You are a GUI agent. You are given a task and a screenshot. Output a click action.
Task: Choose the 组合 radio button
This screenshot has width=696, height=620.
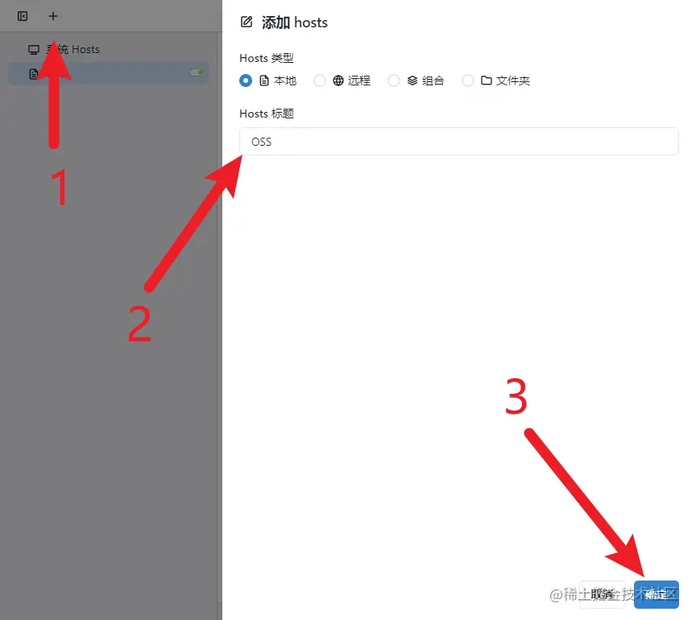coord(394,81)
